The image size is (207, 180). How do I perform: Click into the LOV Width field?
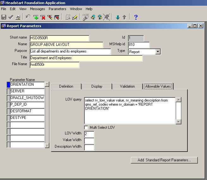pyautogui.click(x=89, y=134)
